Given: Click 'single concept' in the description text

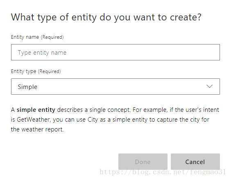Looking at the screenshot, I should click(x=110, y=110).
